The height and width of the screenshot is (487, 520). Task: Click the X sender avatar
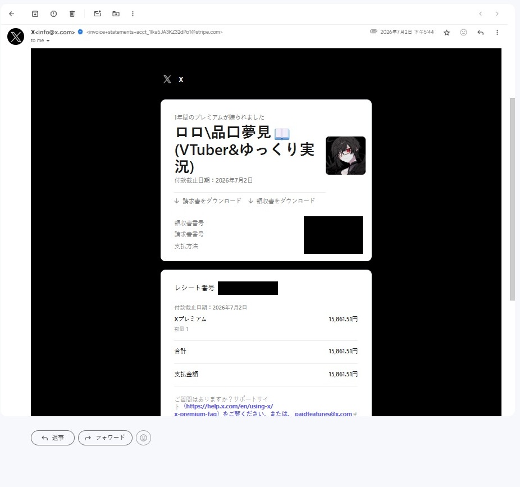pyautogui.click(x=16, y=37)
